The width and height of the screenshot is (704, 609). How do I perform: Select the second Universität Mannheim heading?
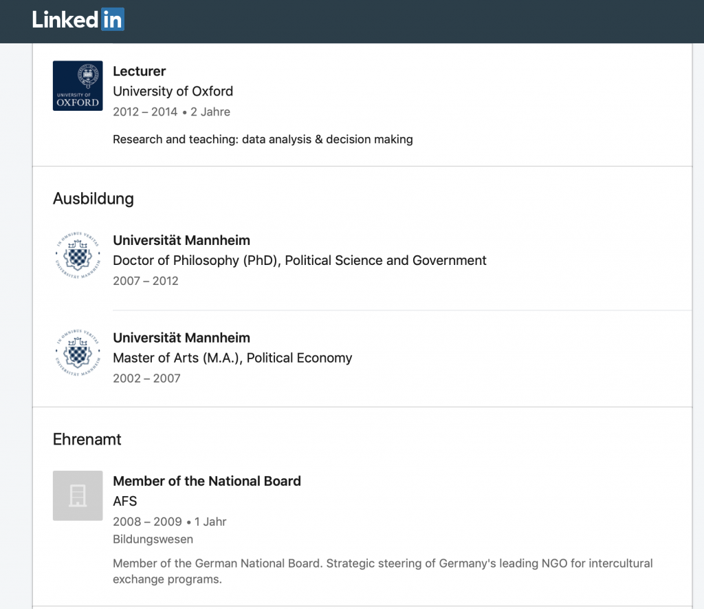click(181, 338)
